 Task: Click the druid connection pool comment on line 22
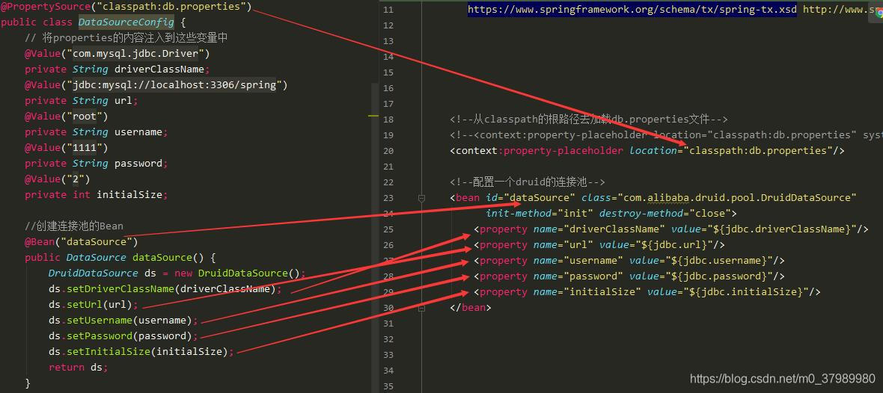click(x=527, y=182)
